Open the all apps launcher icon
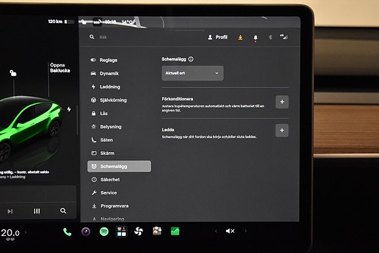Screen dimensions: 379x253 click(x=121, y=231)
